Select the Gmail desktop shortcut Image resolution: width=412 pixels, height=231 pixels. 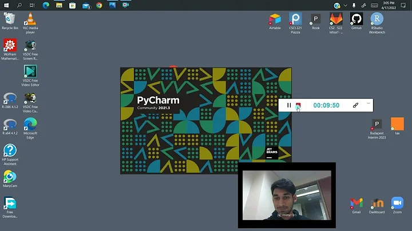point(356,205)
